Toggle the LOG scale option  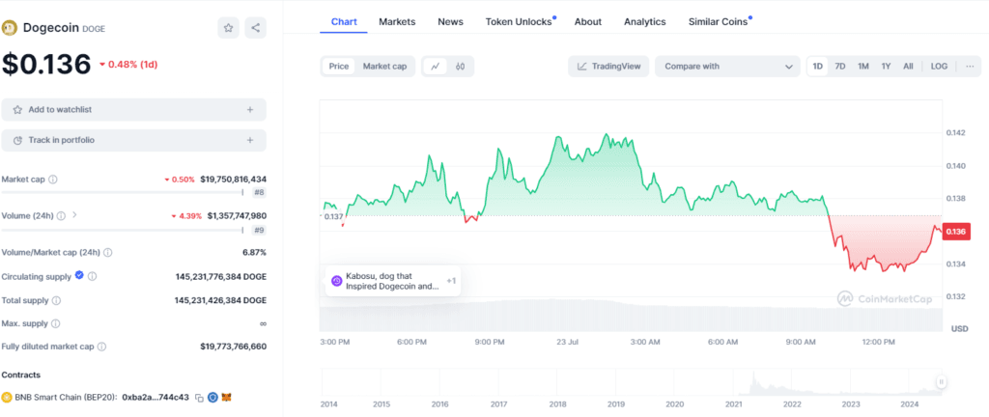(939, 67)
